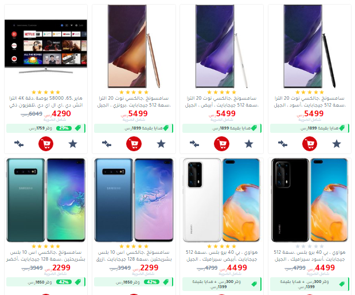Add black Galaxy Note 20 Ultra to cart
The width and height of the screenshot is (355, 295).
(310, 144)
